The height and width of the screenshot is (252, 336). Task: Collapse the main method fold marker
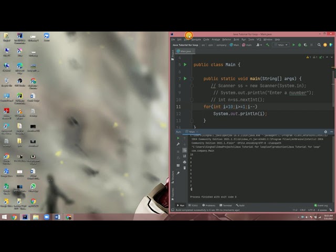tap(192, 79)
